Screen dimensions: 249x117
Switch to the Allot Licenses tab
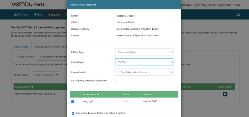21,47
